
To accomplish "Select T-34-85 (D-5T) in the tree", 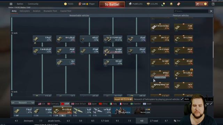I will (x=42, y=50).
